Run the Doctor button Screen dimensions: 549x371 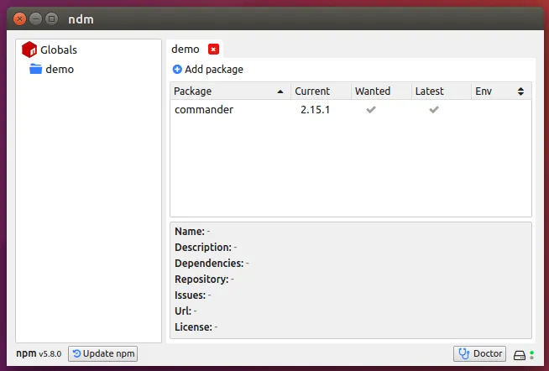click(x=479, y=354)
